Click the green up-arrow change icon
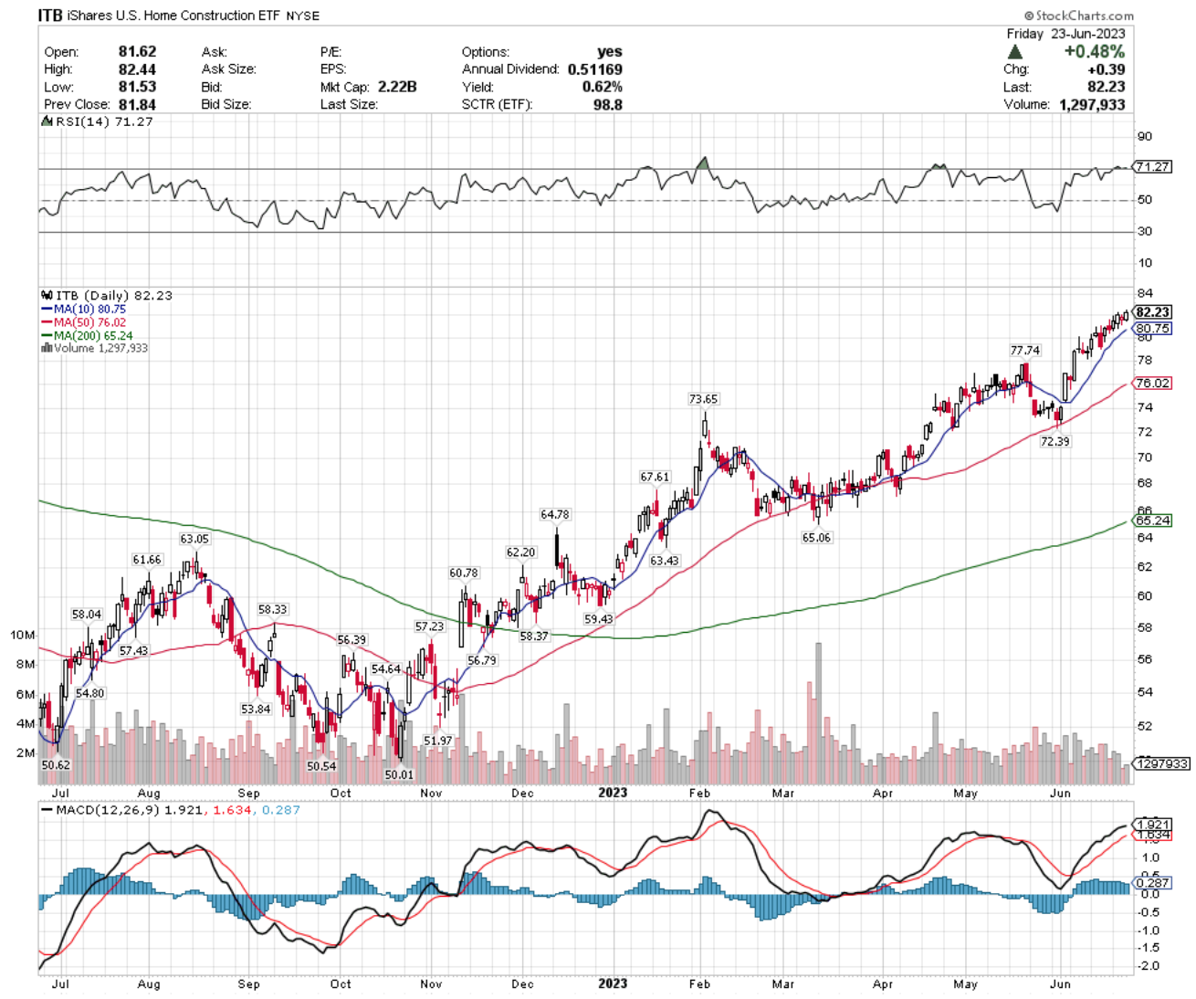This screenshot has width=1196, height=999. pos(1015,52)
